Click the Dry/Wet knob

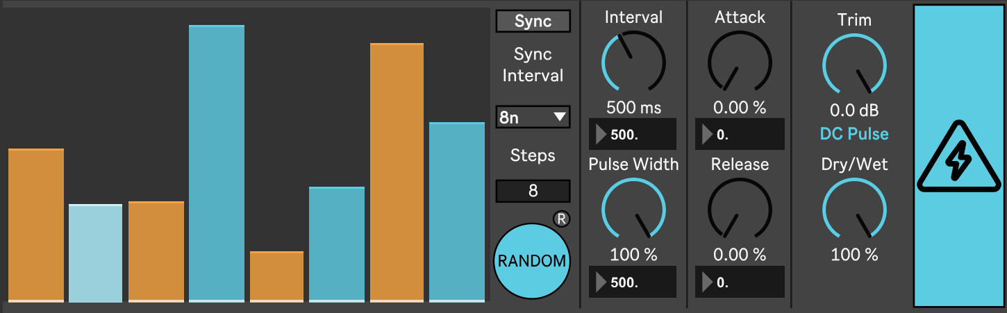click(854, 210)
